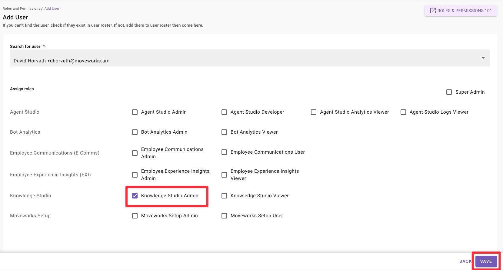This screenshot has height=270, width=503.
Task: Navigate to Roles and Permissions breadcrumb
Action: (x=22, y=8)
